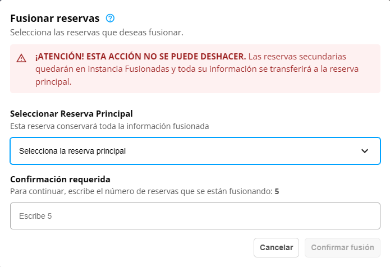This screenshot has width=390, height=267.
Task: Click the red warning triangle icon
Action: coord(21,58)
